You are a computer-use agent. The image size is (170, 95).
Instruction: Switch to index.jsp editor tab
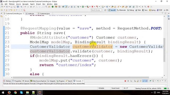pos(31,13)
